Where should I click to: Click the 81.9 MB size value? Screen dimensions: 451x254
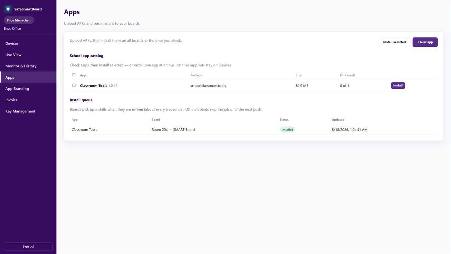(x=302, y=86)
